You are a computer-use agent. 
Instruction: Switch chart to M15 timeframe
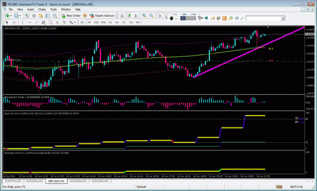click(96, 22)
